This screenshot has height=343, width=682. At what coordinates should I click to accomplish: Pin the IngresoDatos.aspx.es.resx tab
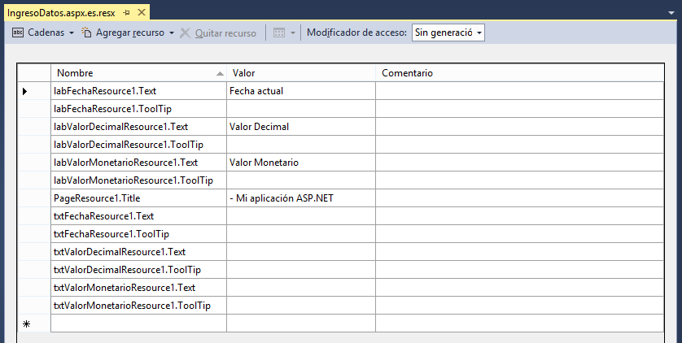click(127, 13)
